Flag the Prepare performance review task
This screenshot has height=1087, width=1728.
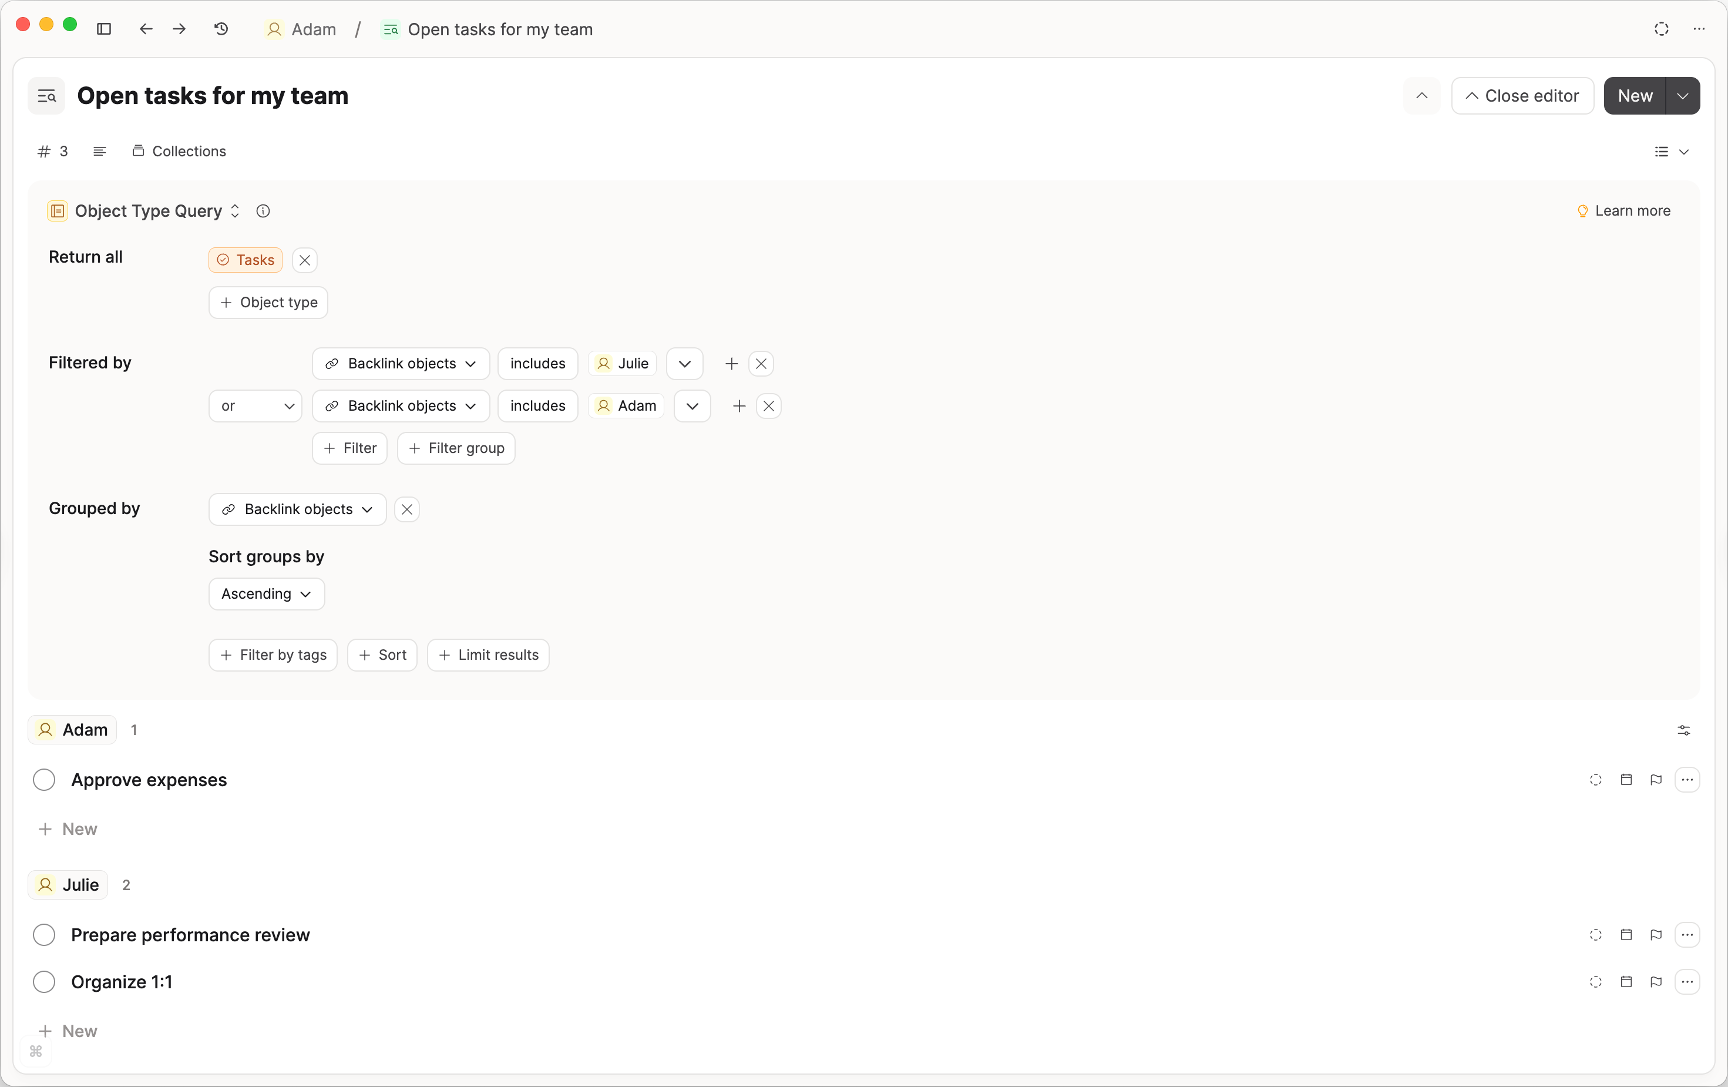[x=1656, y=935]
